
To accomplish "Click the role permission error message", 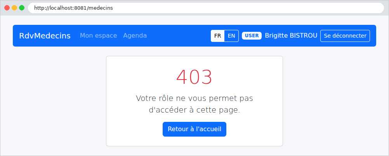I will tap(194, 104).
